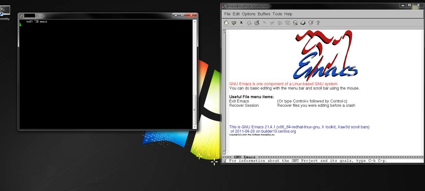Click the Undo arrow icon in Emacs toolbar
Viewport: 425px width, 191px height.
pyautogui.click(x=264, y=23)
